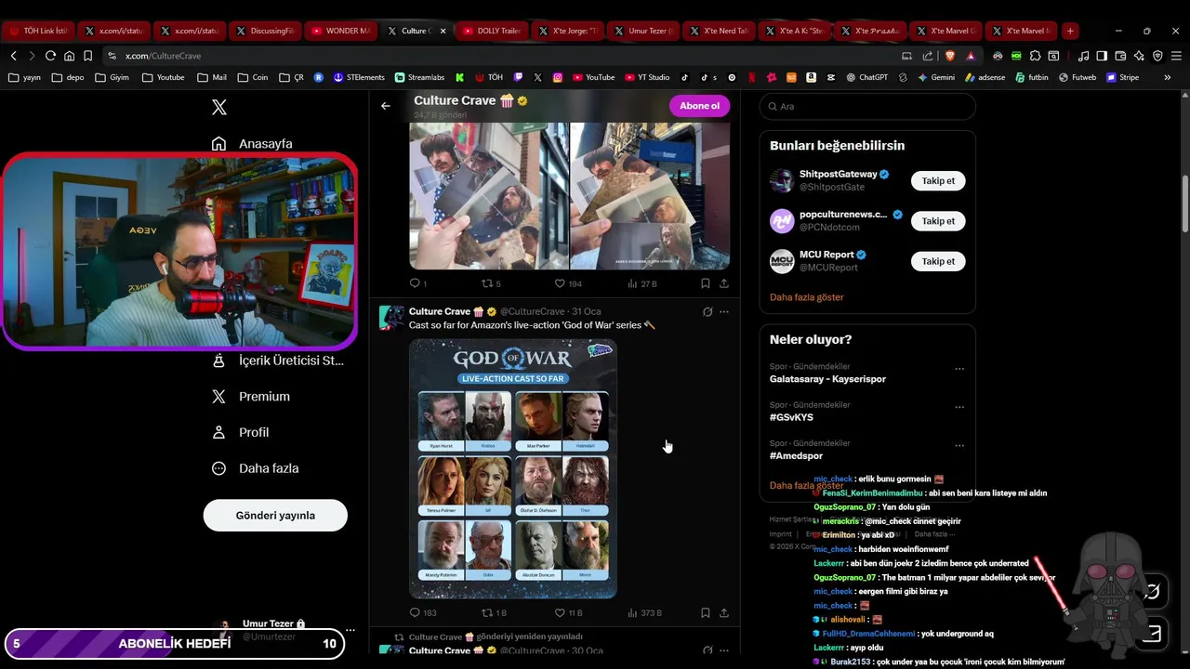Open a new browser tab
This screenshot has height=669, width=1190.
(1070, 31)
